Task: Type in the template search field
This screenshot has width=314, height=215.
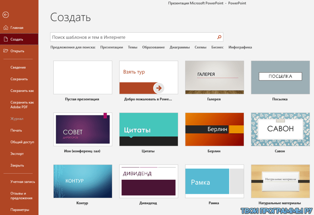Action: coord(133,37)
